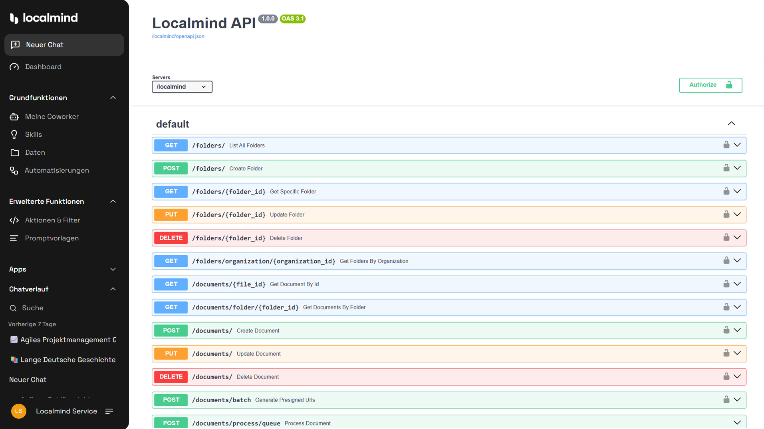Collapse the default endpoint group
Screen dimensions: 764x429
pyautogui.click(x=731, y=124)
